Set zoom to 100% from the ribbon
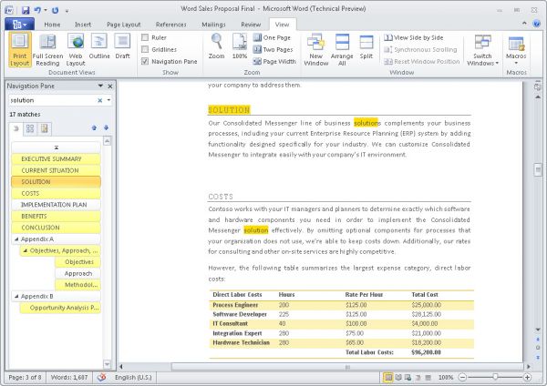 [x=240, y=46]
